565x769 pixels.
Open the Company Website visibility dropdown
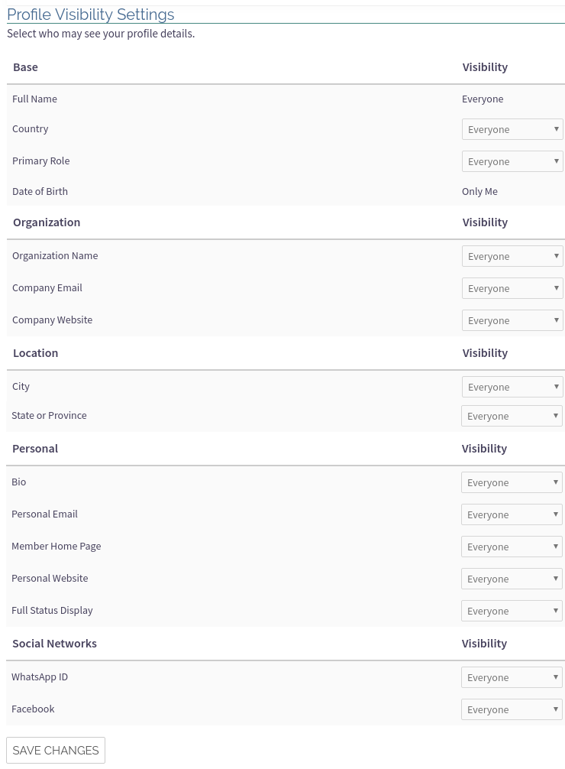tap(512, 320)
